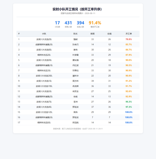Click captain name 冉龙辉
The height and width of the screenshot is (159, 156).
pos(76,86)
